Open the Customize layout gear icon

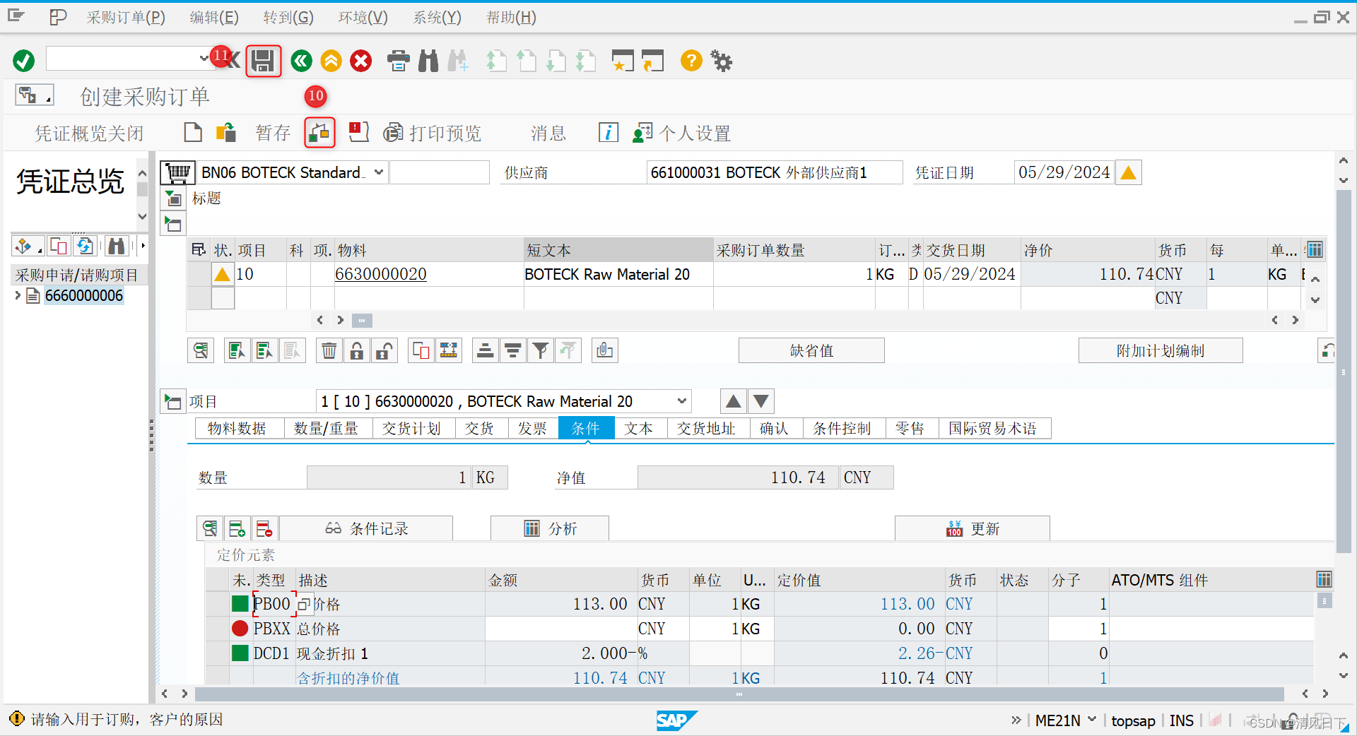click(722, 61)
